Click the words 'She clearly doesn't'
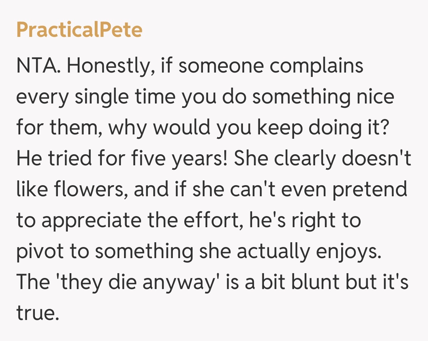 [x=322, y=158]
